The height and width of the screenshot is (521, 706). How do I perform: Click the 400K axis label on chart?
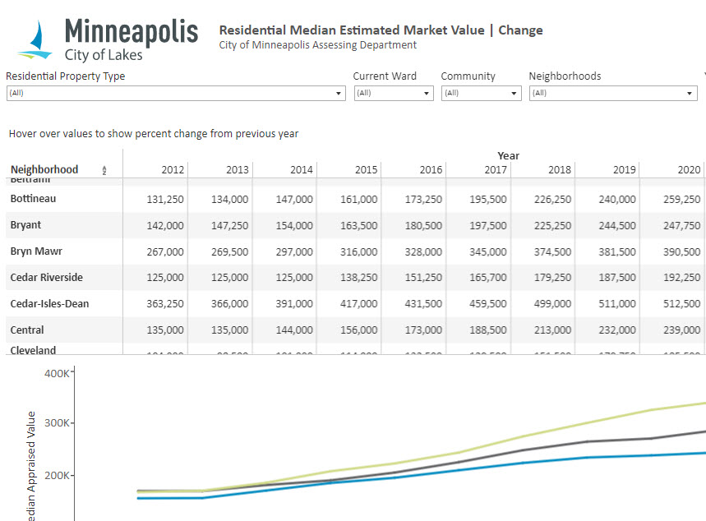pyautogui.click(x=57, y=373)
